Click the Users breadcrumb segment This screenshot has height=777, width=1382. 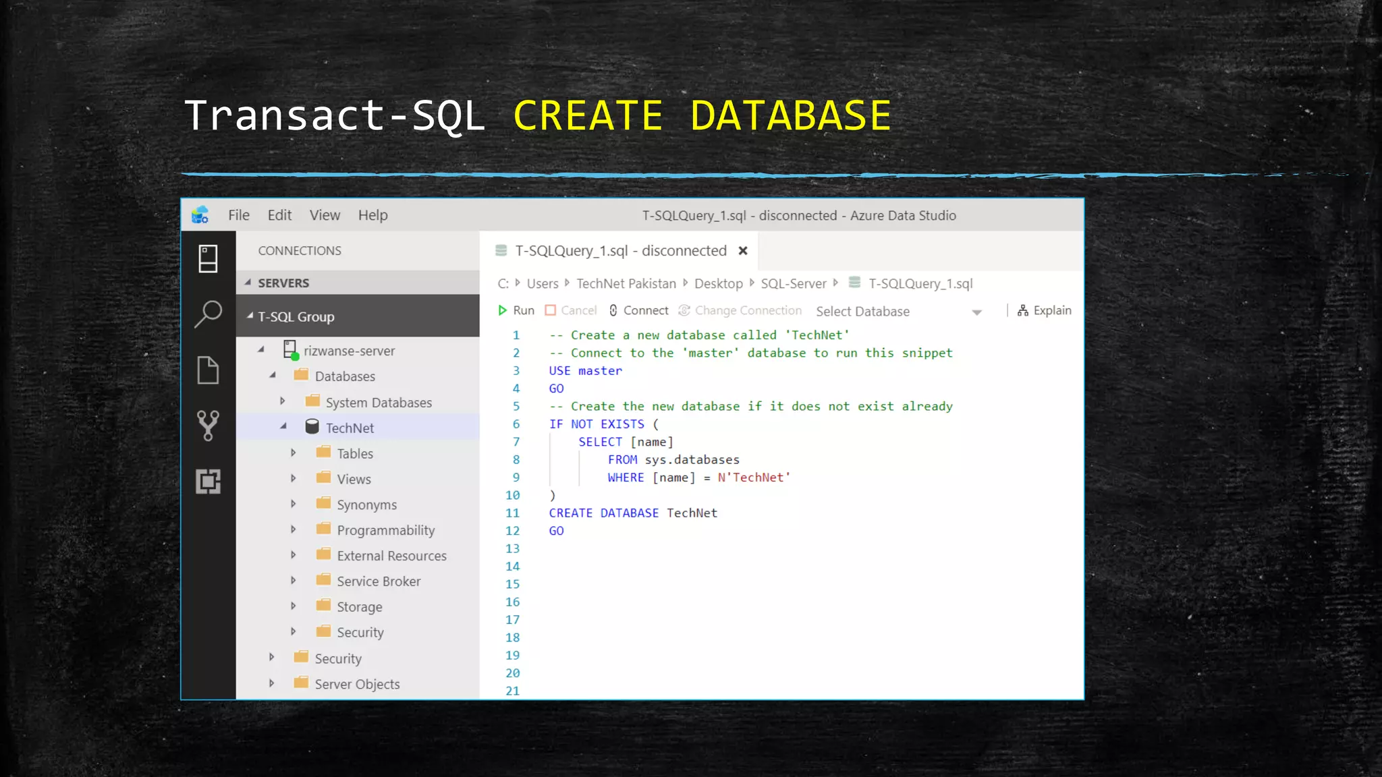(543, 284)
